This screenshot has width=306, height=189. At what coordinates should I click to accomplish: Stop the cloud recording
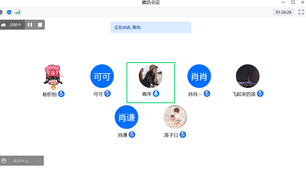tap(40, 25)
